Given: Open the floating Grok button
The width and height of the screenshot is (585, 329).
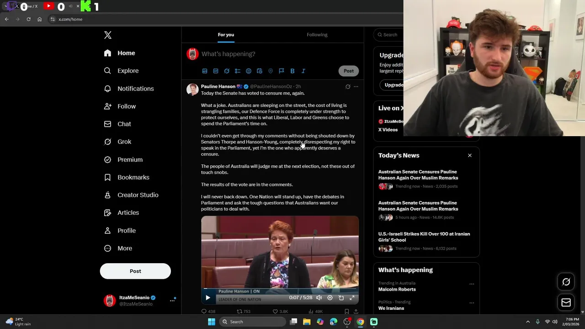Looking at the screenshot, I should tap(566, 282).
